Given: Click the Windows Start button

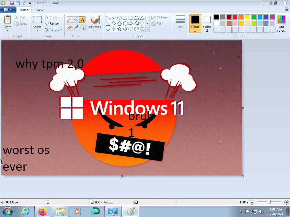Looking at the screenshot, I should 8,211.
